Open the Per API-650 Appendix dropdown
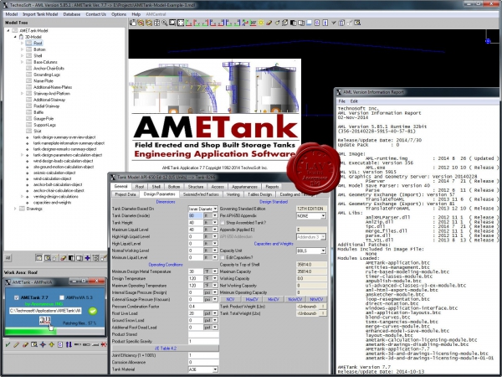 coord(323,216)
